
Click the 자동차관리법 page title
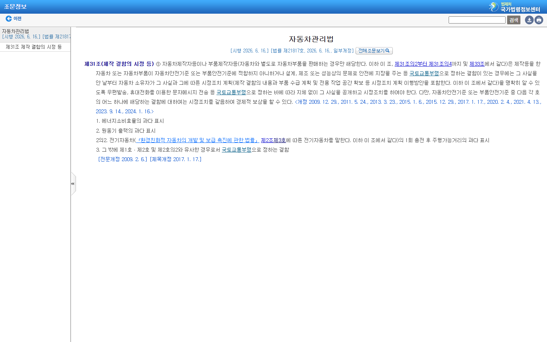[311, 39]
